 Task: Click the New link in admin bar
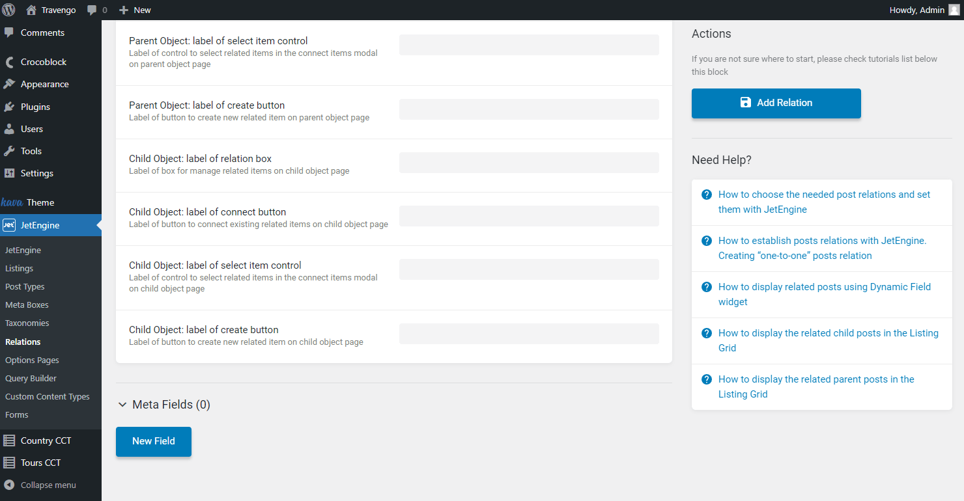click(x=142, y=10)
